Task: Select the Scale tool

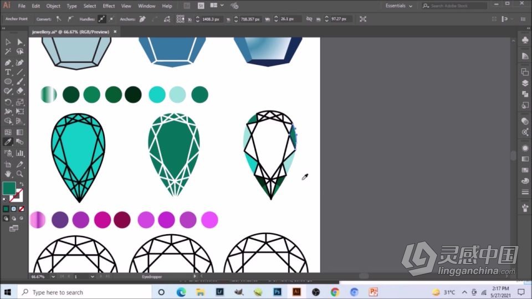Action: tap(20, 102)
